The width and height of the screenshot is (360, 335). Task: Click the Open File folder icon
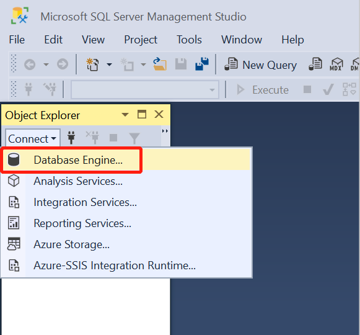(x=160, y=64)
